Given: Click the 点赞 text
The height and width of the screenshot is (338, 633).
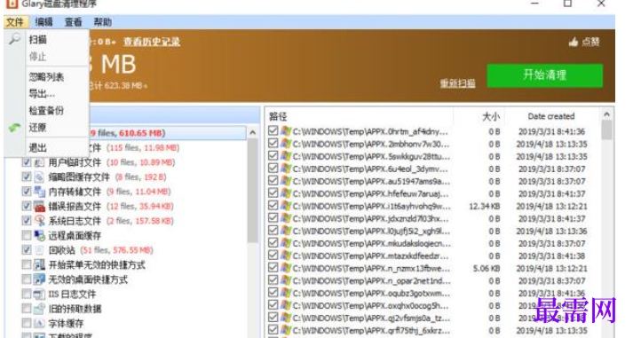Looking at the screenshot, I should [x=590, y=42].
